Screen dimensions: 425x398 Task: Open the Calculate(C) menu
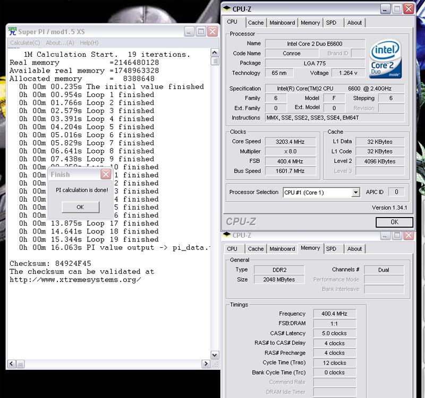tap(25, 43)
